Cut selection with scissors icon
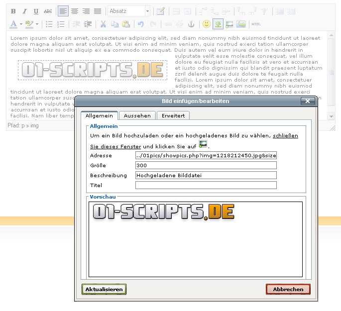This screenshot has height=311, width=341. (x=104, y=24)
